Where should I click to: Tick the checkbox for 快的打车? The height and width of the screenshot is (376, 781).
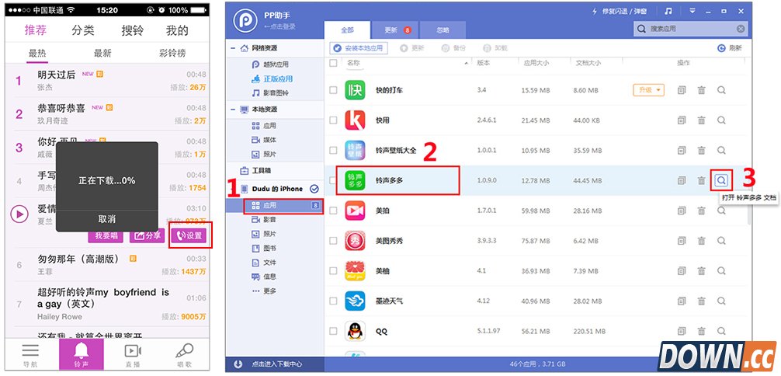coord(333,90)
